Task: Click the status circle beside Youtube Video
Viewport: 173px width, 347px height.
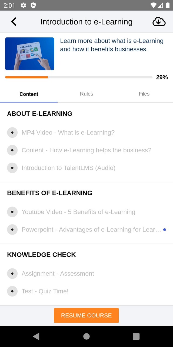Action: point(12,212)
